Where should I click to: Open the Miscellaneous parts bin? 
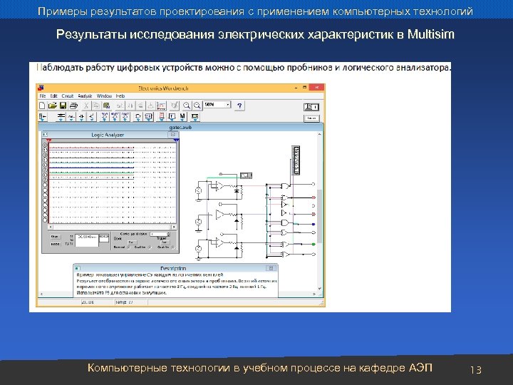pos(182,116)
